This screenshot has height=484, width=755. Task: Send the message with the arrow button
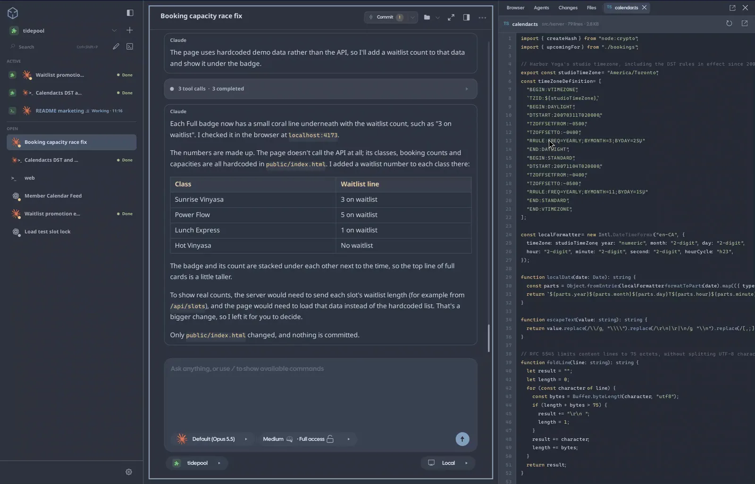coord(462,439)
